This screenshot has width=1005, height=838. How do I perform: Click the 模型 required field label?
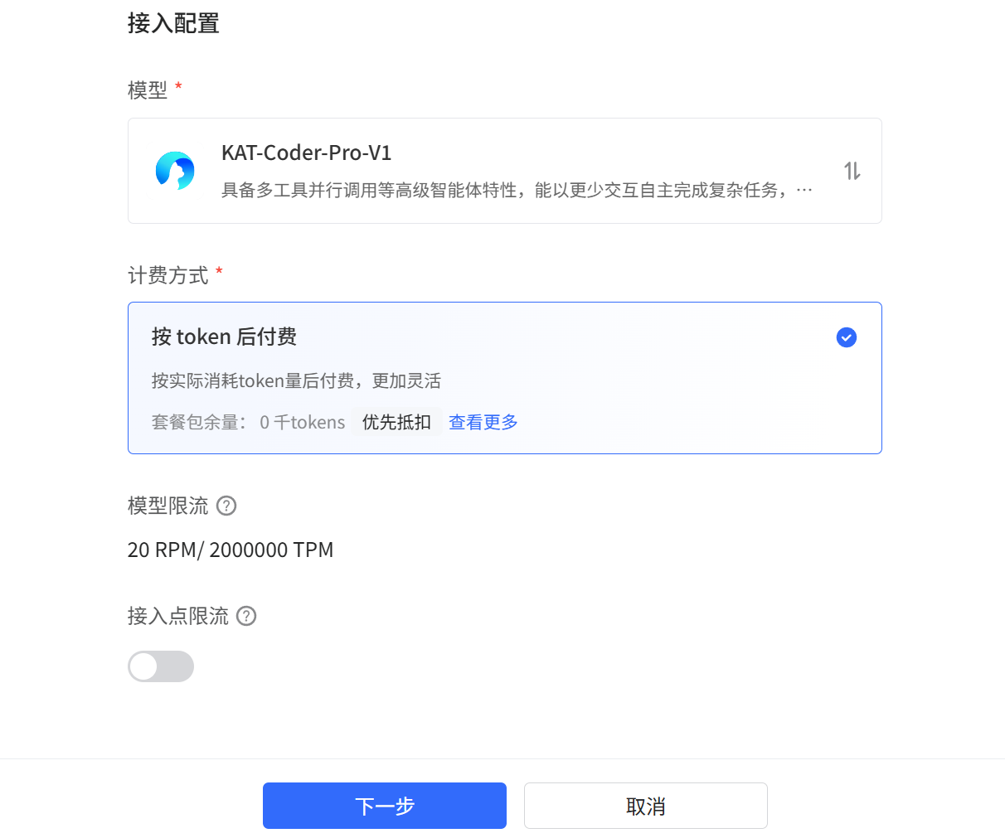(147, 90)
